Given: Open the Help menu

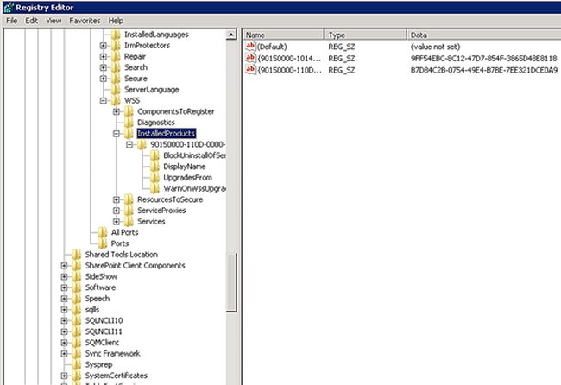Looking at the screenshot, I should 116,21.
